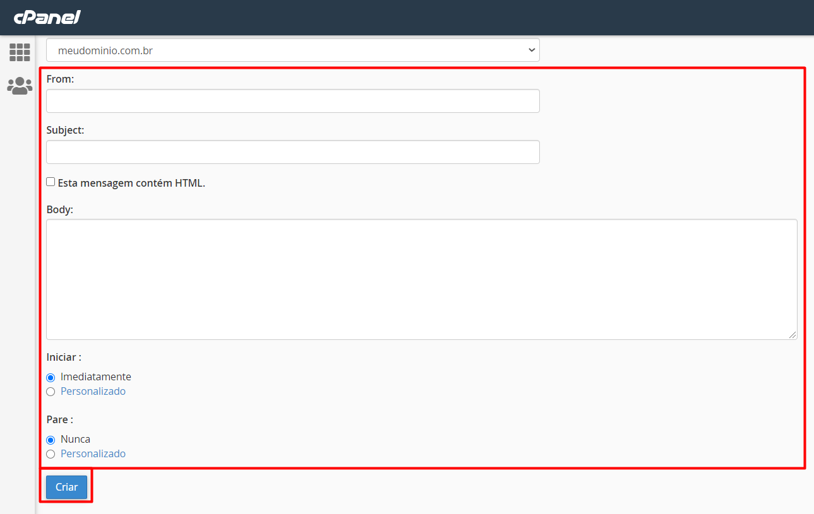Check the 'Esta mensagem contém HTML' box
814x514 pixels.
click(51, 182)
